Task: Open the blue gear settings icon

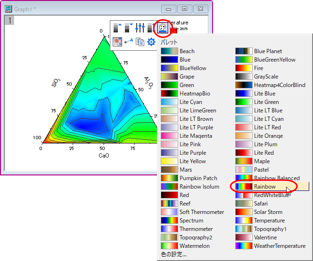Action: tap(151, 42)
